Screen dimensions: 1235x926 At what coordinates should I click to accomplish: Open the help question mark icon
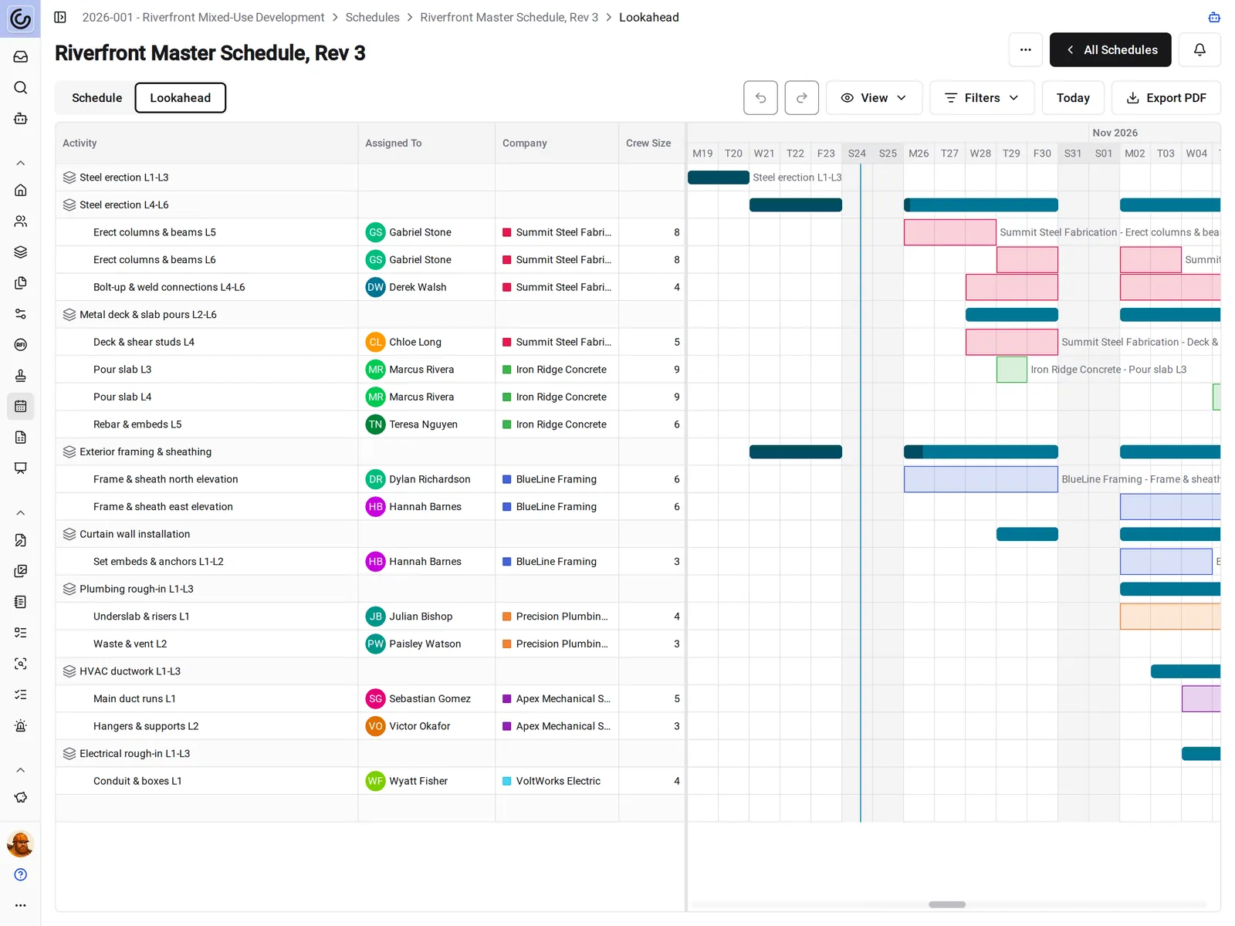(x=21, y=874)
